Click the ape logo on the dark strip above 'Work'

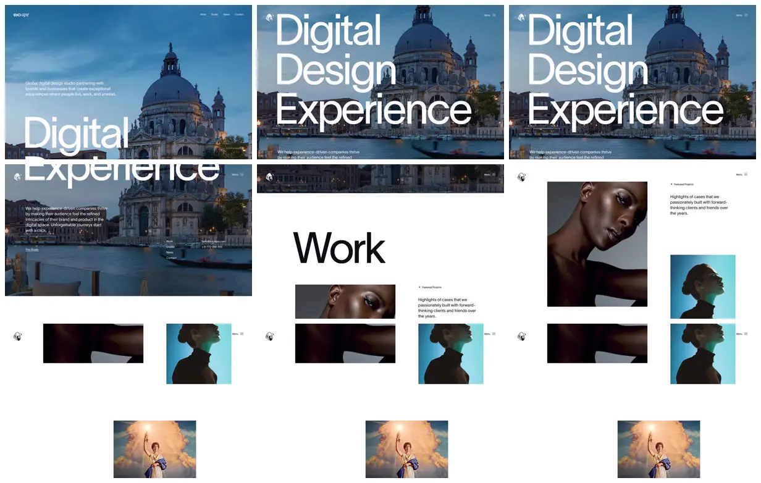tap(270, 177)
